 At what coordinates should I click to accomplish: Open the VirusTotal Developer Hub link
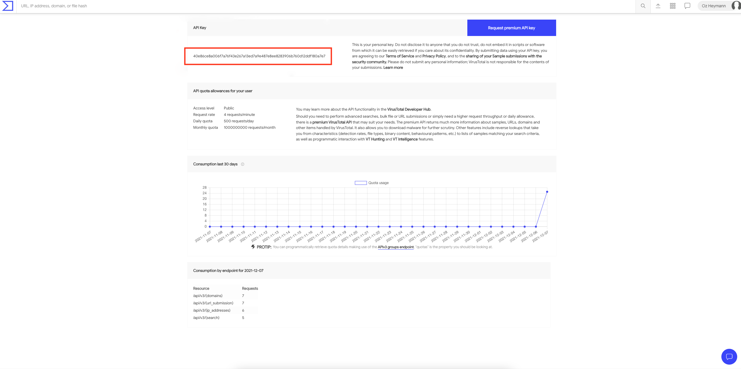point(409,109)
